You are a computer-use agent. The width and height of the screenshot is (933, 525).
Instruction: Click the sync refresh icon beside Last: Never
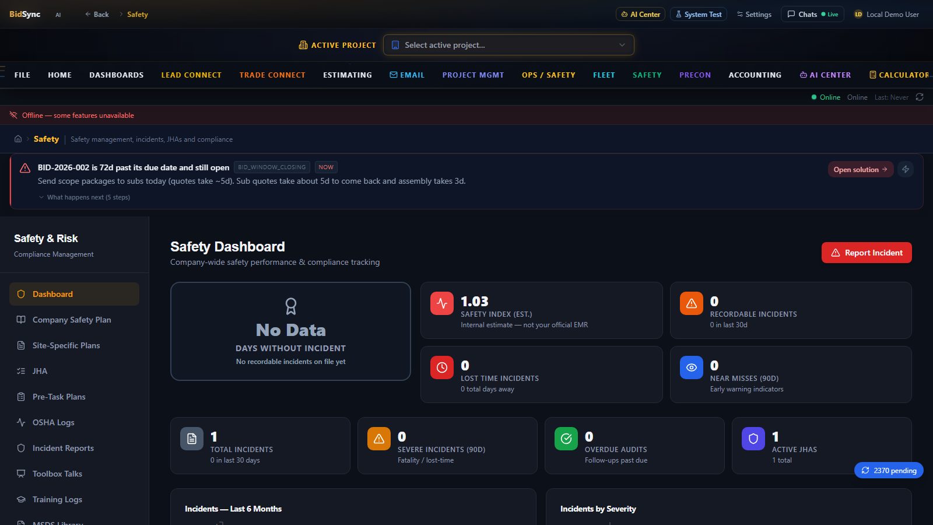(x=920, y=97)
